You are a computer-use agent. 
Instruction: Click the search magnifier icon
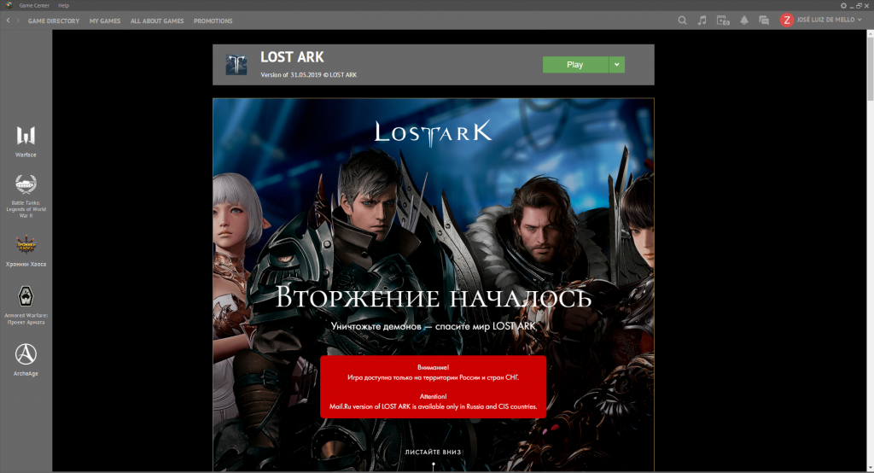[x=682, y=20]
